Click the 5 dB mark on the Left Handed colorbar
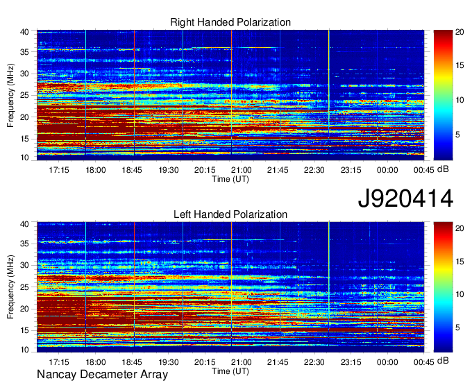Image resolution: width=472 pixels, height=383 pixels. (x=458, y=327)
